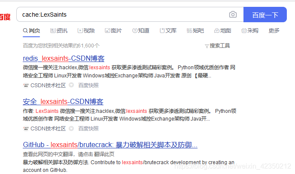Image resolution: width=295 pixels, height=174 pixels.
Task: Go to the 贴吧 tab
Action: tap(195, 30)
